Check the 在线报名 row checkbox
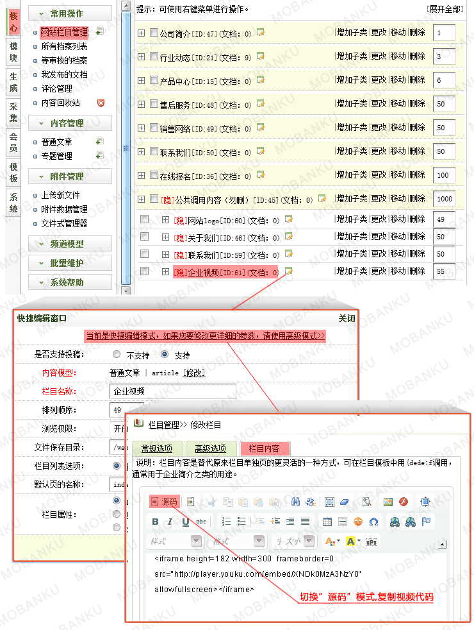Screen dimensions: 474x630 tap(154, 175)
